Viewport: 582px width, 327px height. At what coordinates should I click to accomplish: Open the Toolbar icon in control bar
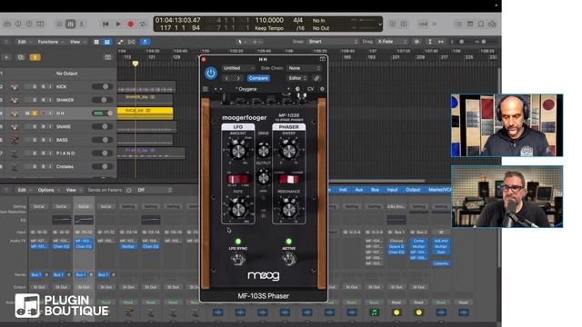pyautogui.click(x=40, y=25)
